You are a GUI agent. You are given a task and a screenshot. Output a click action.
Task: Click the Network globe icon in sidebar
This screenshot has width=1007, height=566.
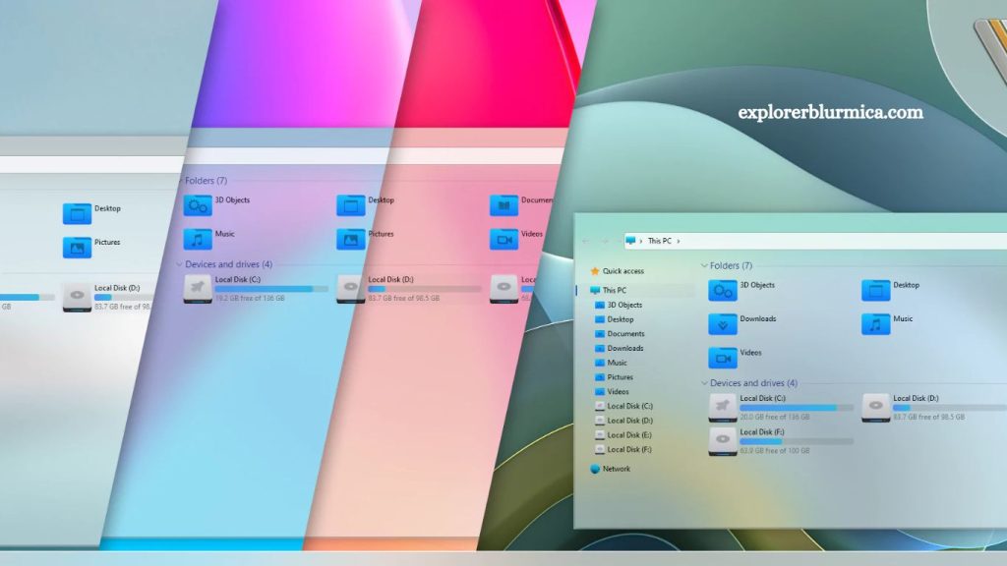595,469
